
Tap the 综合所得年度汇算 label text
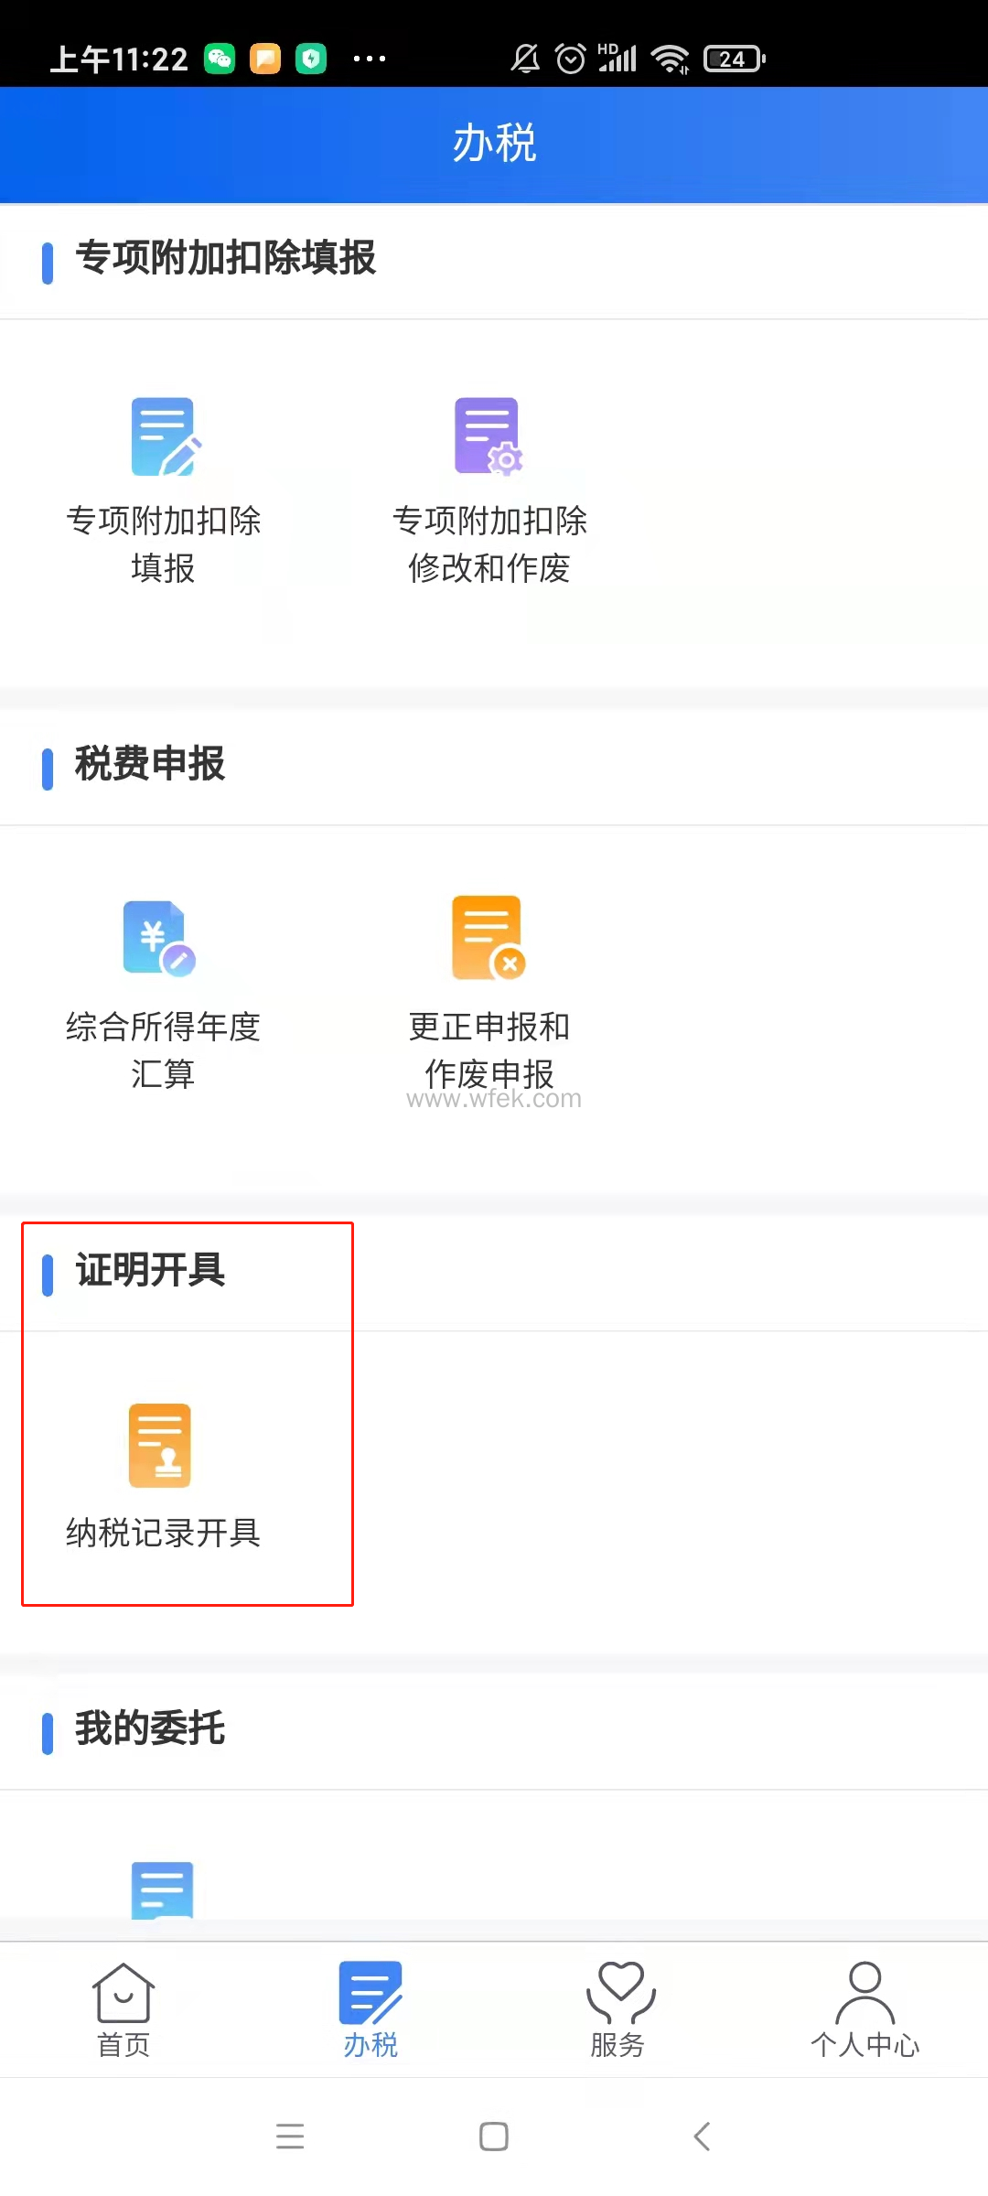(164, 1050)
